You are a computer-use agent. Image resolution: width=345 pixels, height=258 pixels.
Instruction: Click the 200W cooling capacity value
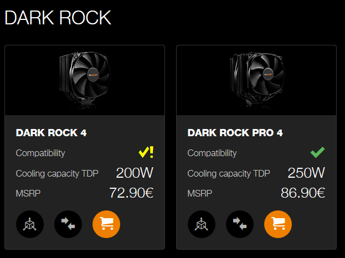[x=135, y=173]
